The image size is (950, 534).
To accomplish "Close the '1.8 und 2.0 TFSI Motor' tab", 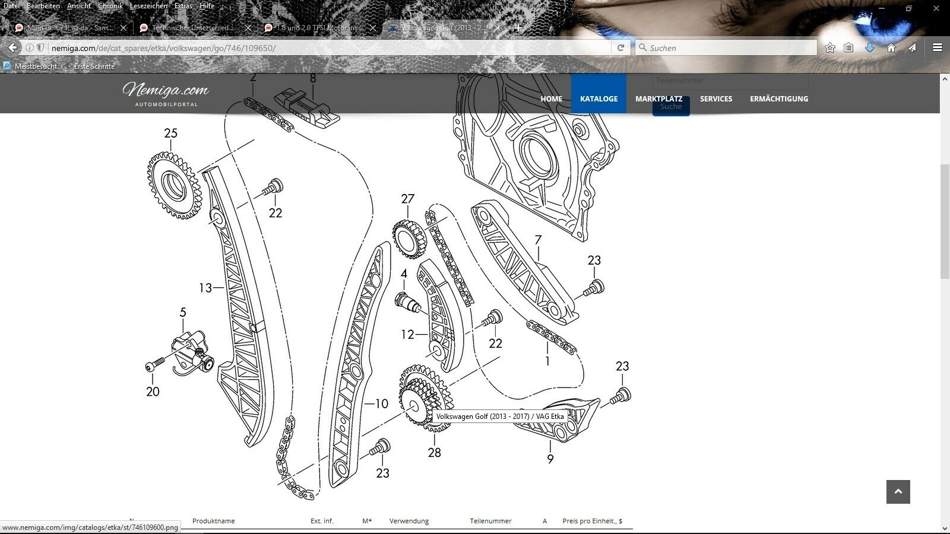I will 372,28.
